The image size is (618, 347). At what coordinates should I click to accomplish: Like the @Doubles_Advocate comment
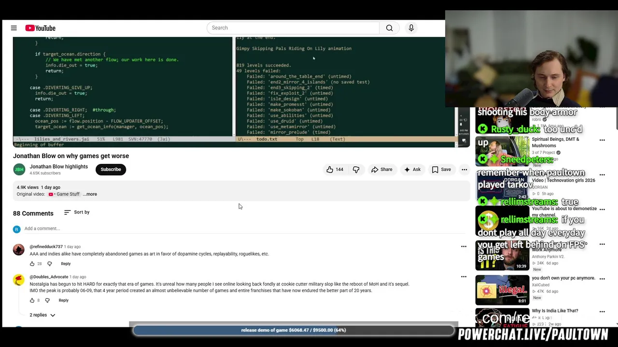(32, 300)
